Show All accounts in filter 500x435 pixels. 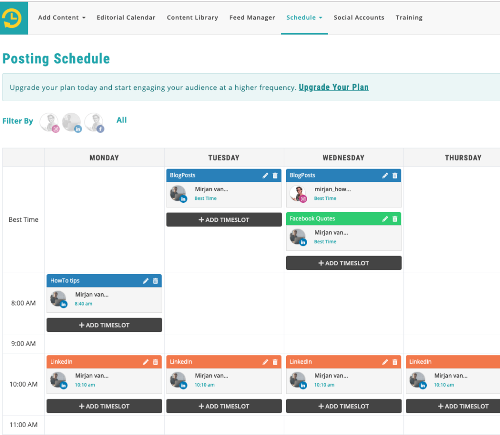pyautogui.click(x=122, y=120)
